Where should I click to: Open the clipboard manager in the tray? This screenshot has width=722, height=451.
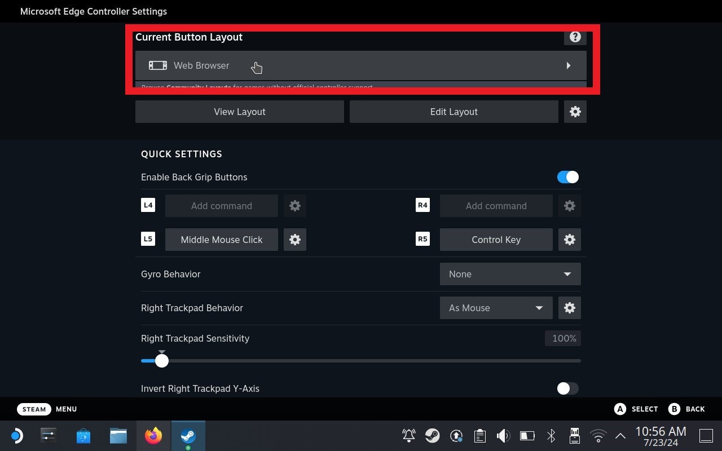pyautogui.click(x=479, y=435)
